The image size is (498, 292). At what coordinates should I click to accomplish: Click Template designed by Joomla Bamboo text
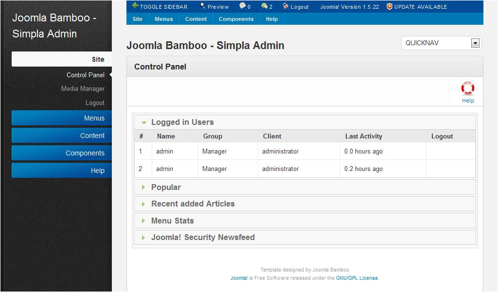click(x=304, y=270)
